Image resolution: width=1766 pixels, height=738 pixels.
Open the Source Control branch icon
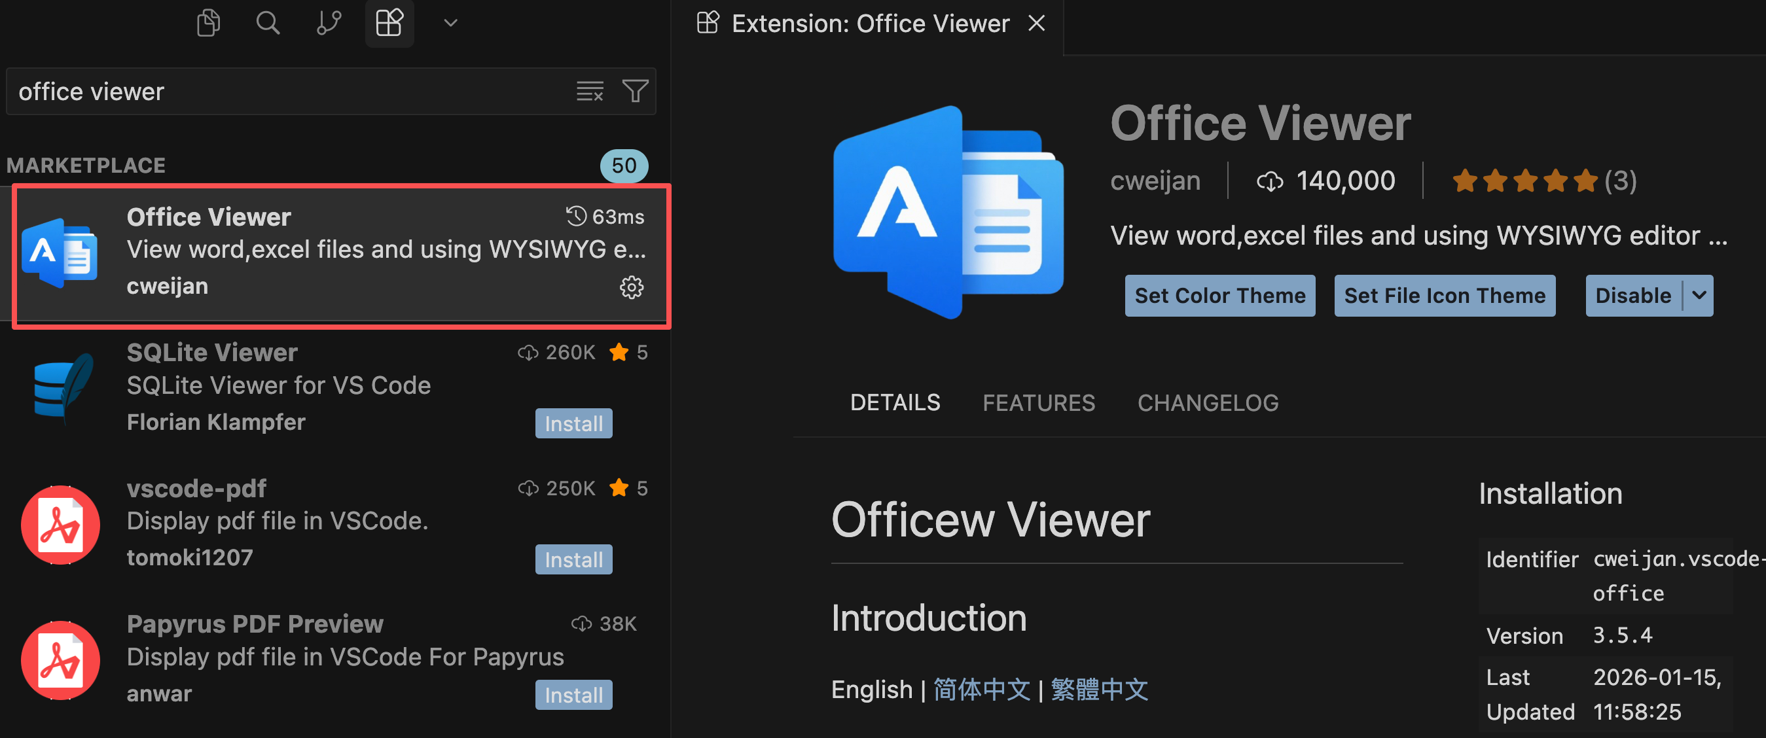329,24
